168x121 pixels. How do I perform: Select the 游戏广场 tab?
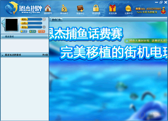(56, 20)
